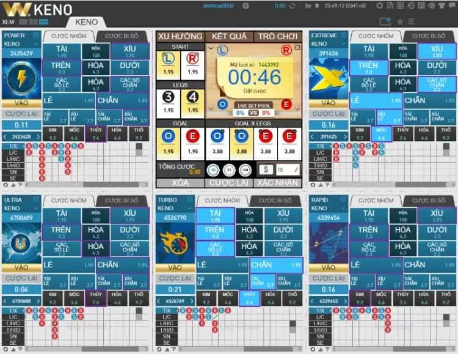Open XU HƯỚNG tab
The height and width of the screenshot is (354, 458).
[x=180, y=37]
